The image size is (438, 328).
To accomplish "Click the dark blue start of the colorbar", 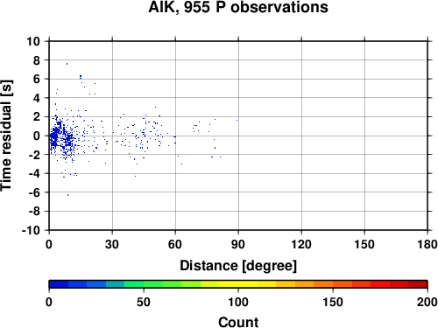I will click(x=59, y=284).
